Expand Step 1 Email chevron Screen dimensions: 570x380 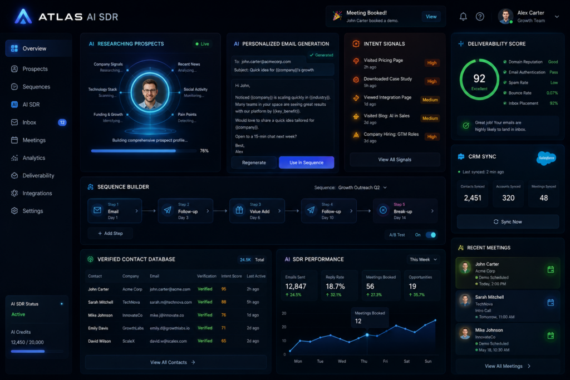click(x=137, y=211)
